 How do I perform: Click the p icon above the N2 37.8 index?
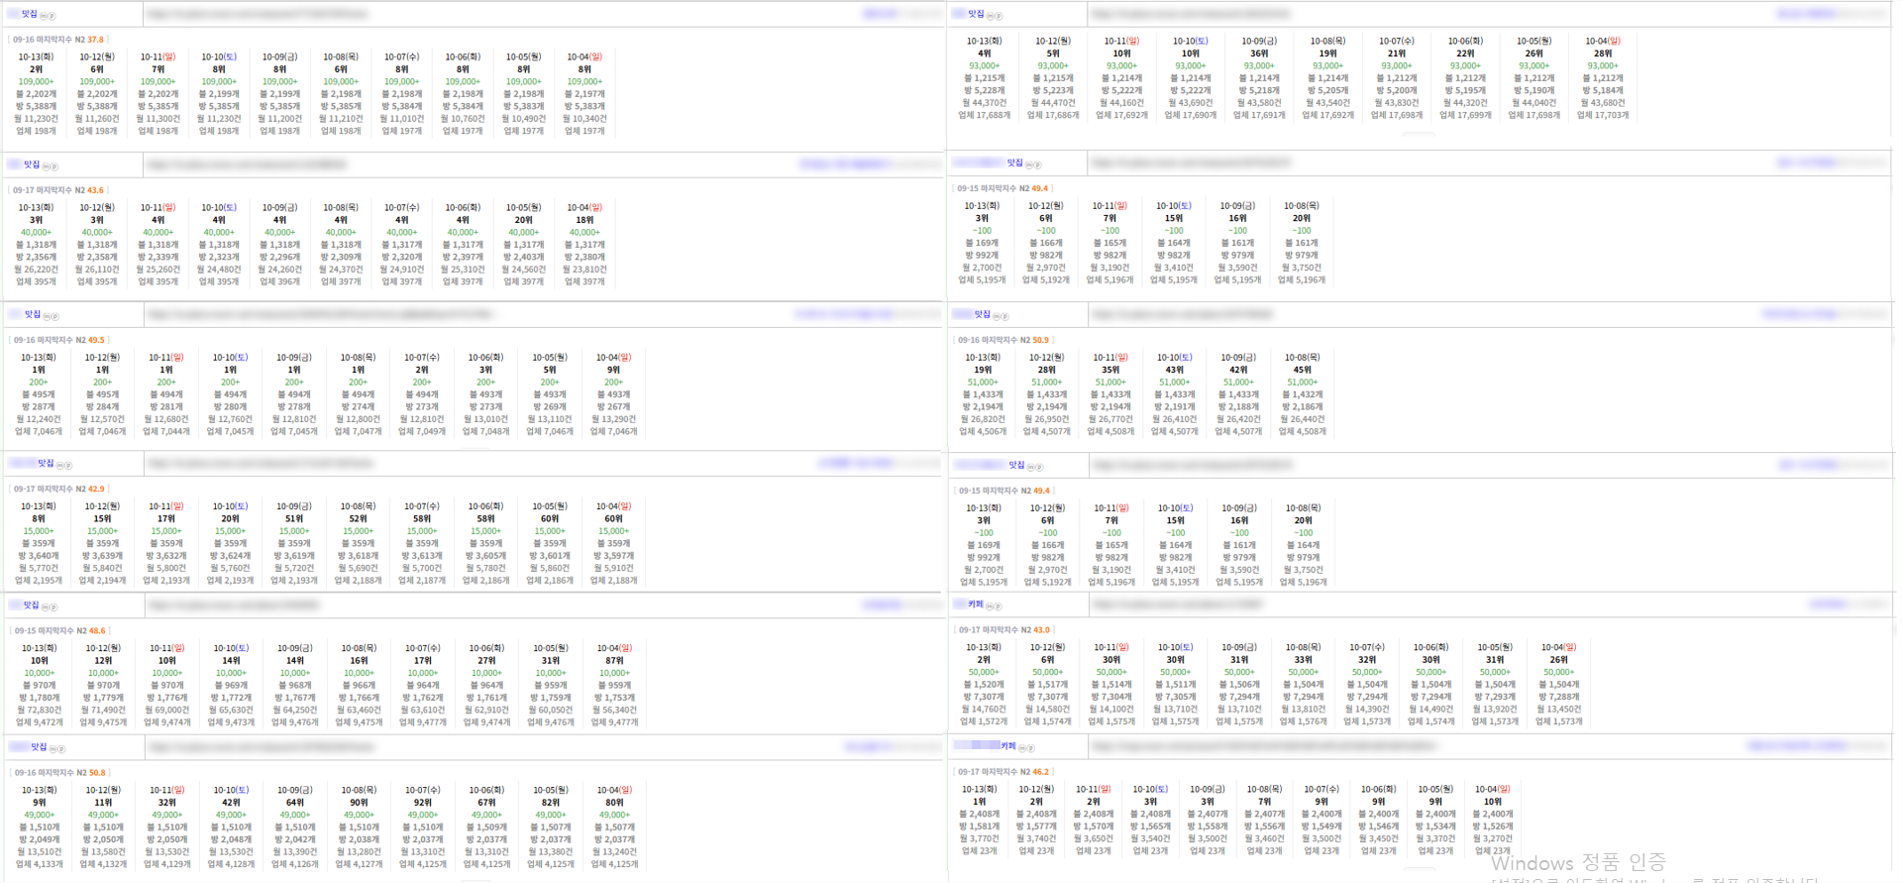coord(52,16)
